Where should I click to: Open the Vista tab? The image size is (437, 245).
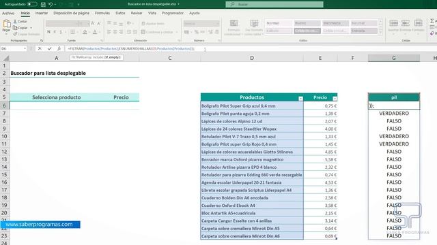point(152,13)
